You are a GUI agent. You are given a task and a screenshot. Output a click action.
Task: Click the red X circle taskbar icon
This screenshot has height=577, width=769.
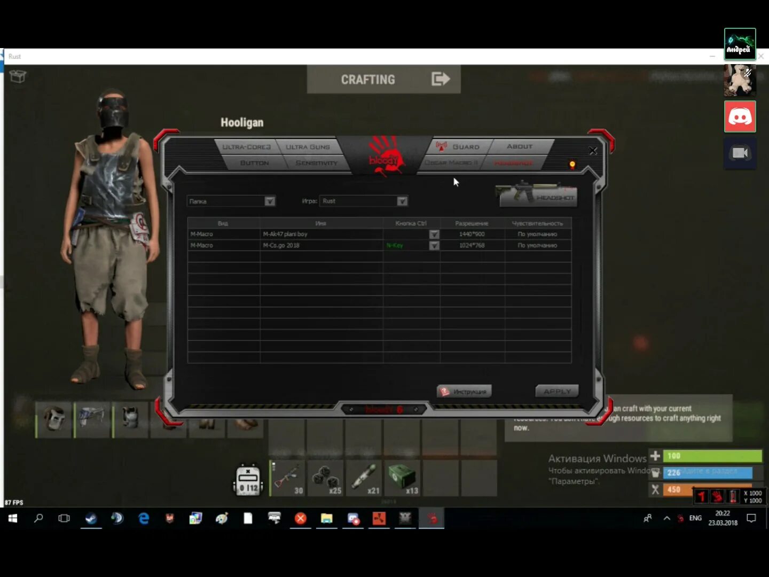click(300, 518)
